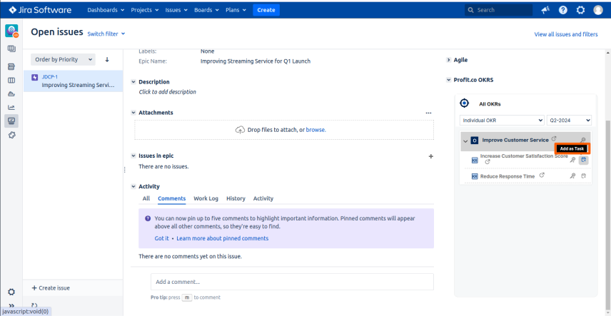This screenshot has height=316, width=611.
Task: Click the Jira Software logo
Action: point(40,10)
